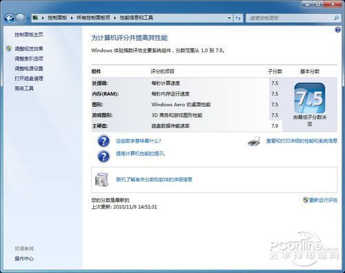
Task: Expand the arrow after 所有控制面板项 breadcrumb
Action: click(115, 18)
